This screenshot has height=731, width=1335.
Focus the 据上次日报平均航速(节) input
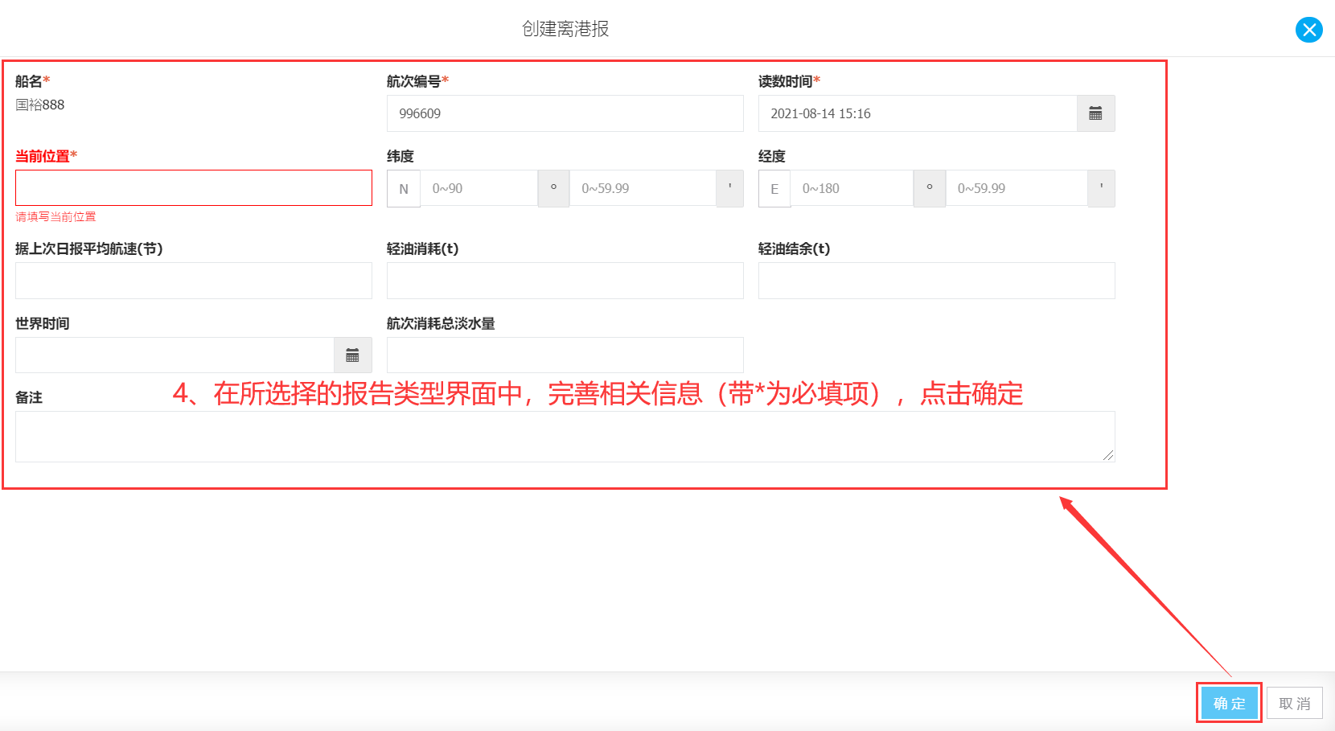pos(194,281)
